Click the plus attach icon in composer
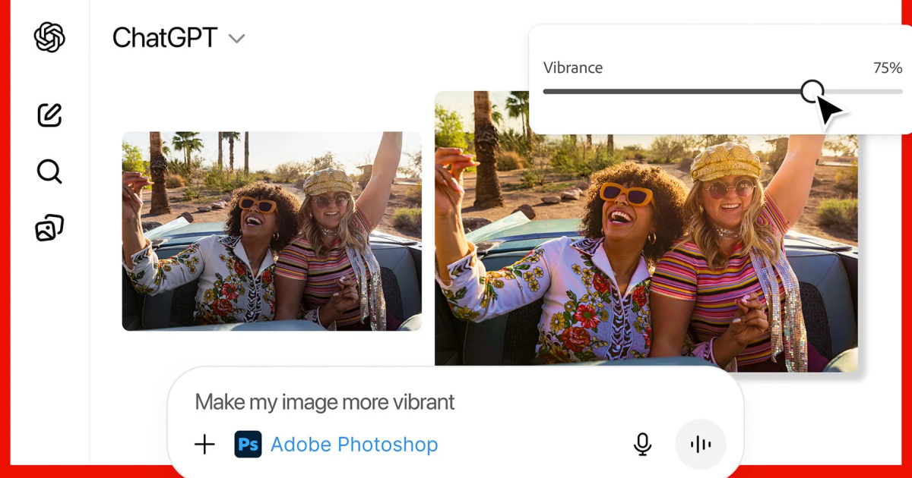Image resolution: width=912 pixels, height=478 pixels. click(x=204, y=445)
